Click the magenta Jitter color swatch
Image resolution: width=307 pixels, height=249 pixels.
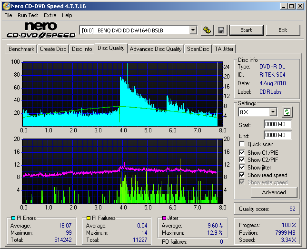(164, 219)
